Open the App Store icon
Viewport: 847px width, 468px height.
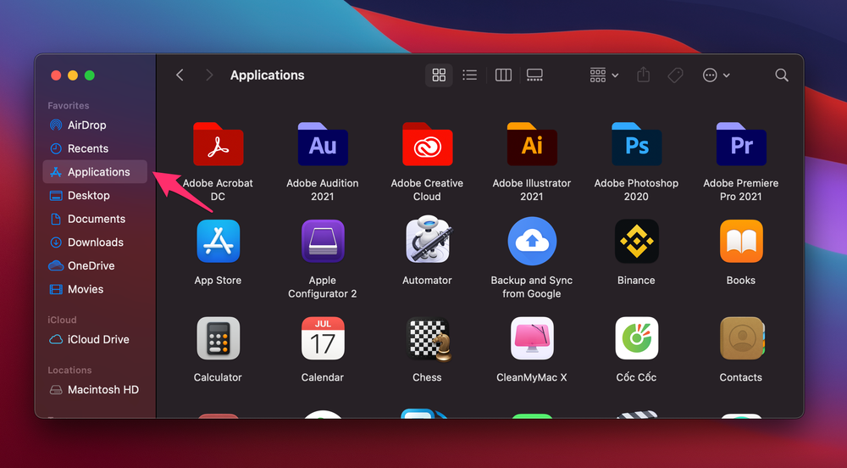(x=218, y=242)
